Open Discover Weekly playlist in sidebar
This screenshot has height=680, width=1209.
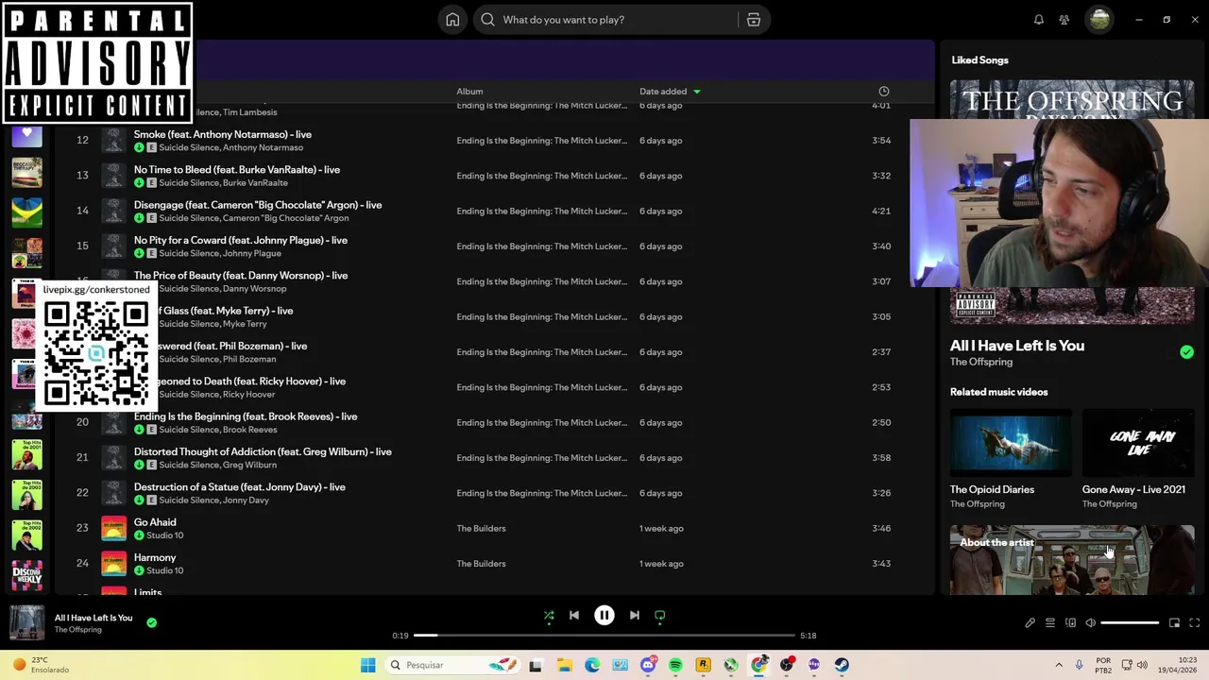pyautogui.click(x=26, y=575)
